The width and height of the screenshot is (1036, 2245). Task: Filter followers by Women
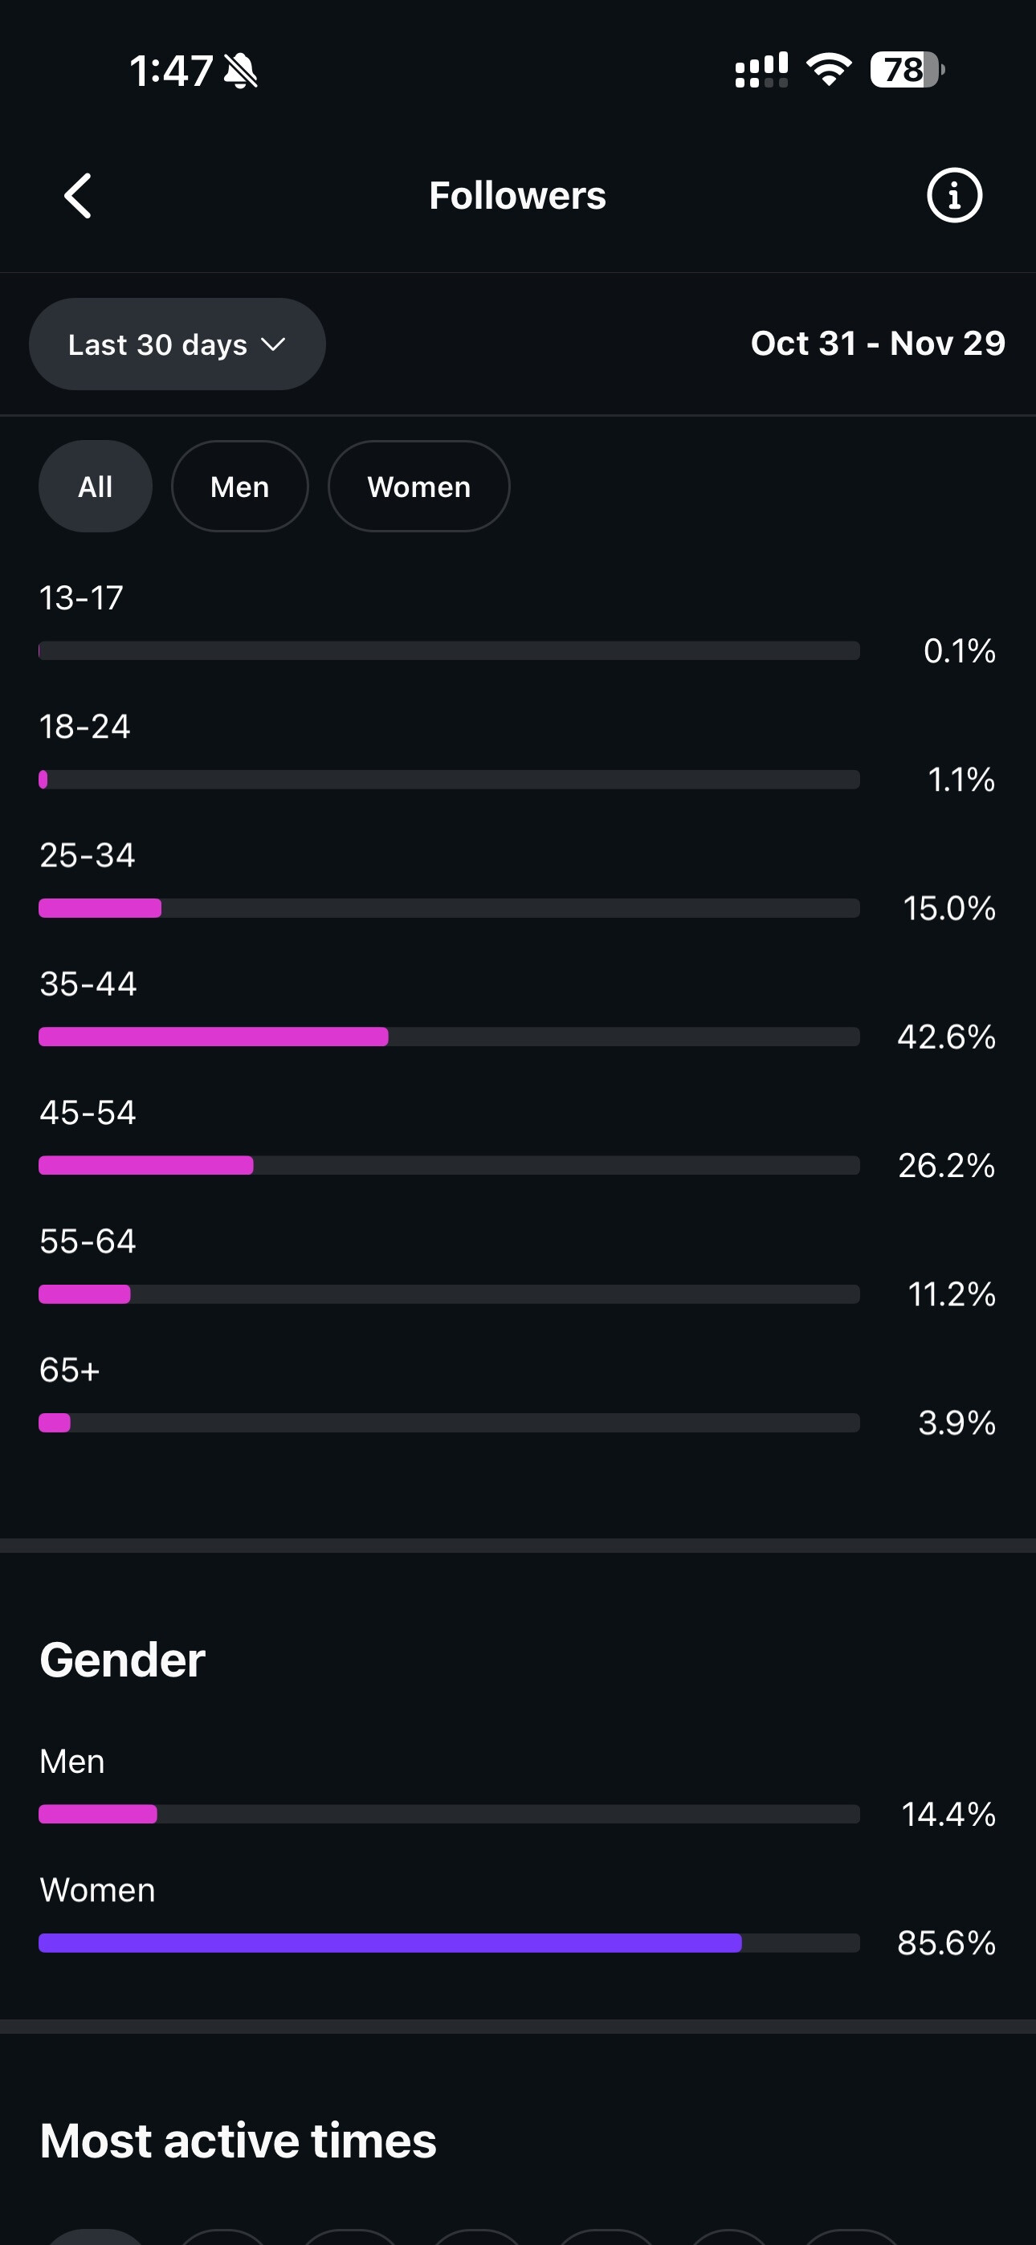tap(418, 487)
